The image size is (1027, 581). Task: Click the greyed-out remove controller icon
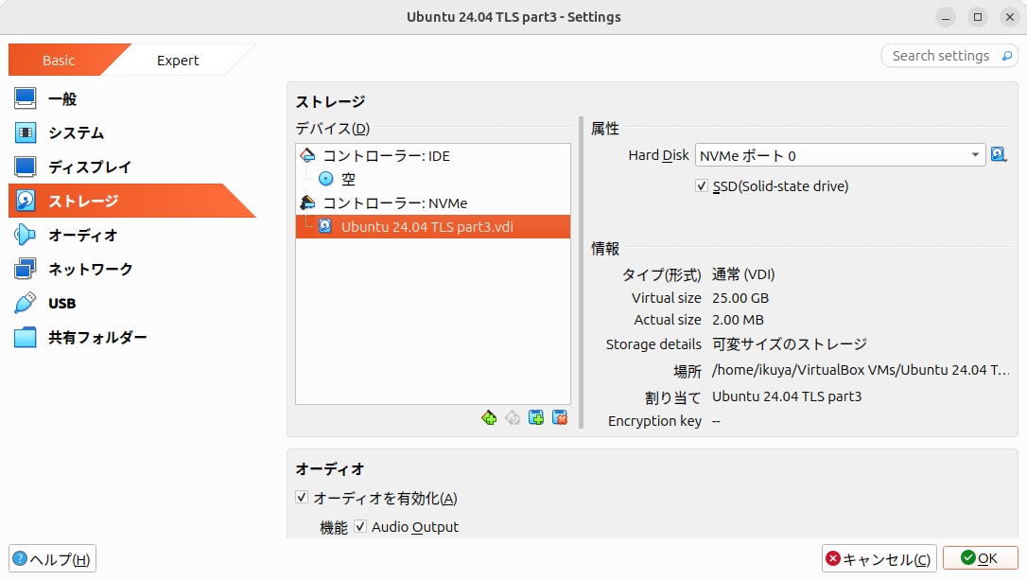(x=513, y=418)
